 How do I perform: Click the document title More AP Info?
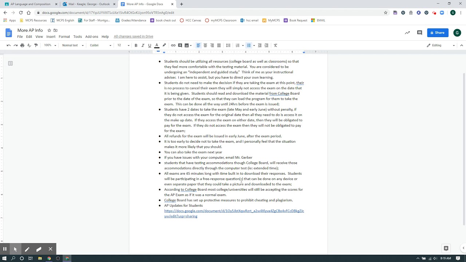30,30
